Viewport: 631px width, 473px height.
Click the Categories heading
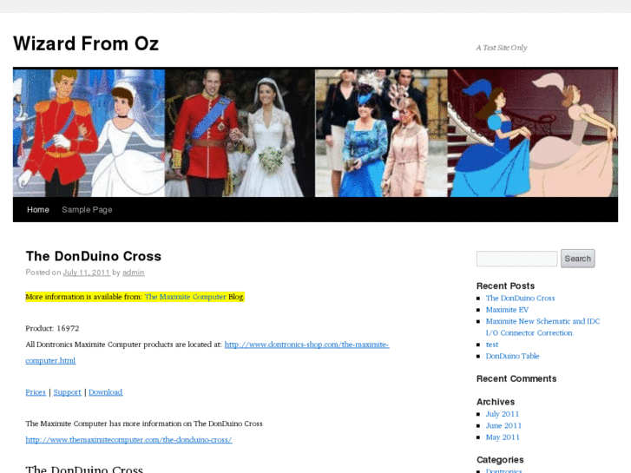coord(500,460)
